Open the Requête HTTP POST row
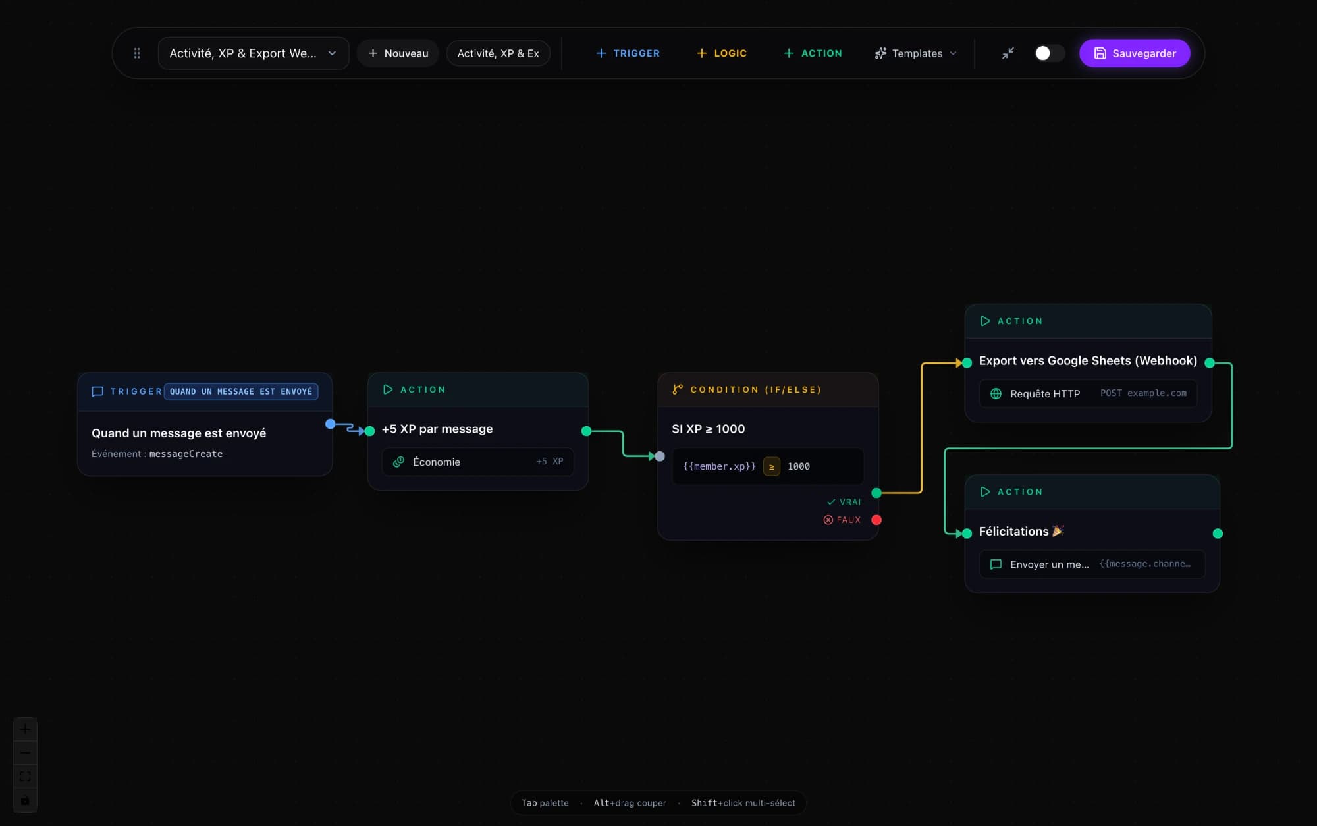 [x=1088, y=393]
